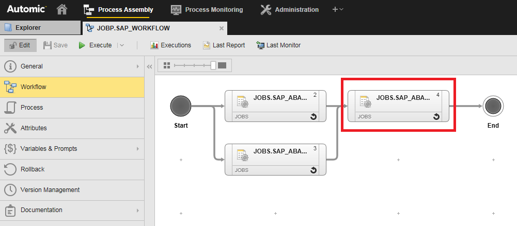Screen dimensions: 517x226
Task: Open the Administration perspective
Action: [x=290, y=9]
